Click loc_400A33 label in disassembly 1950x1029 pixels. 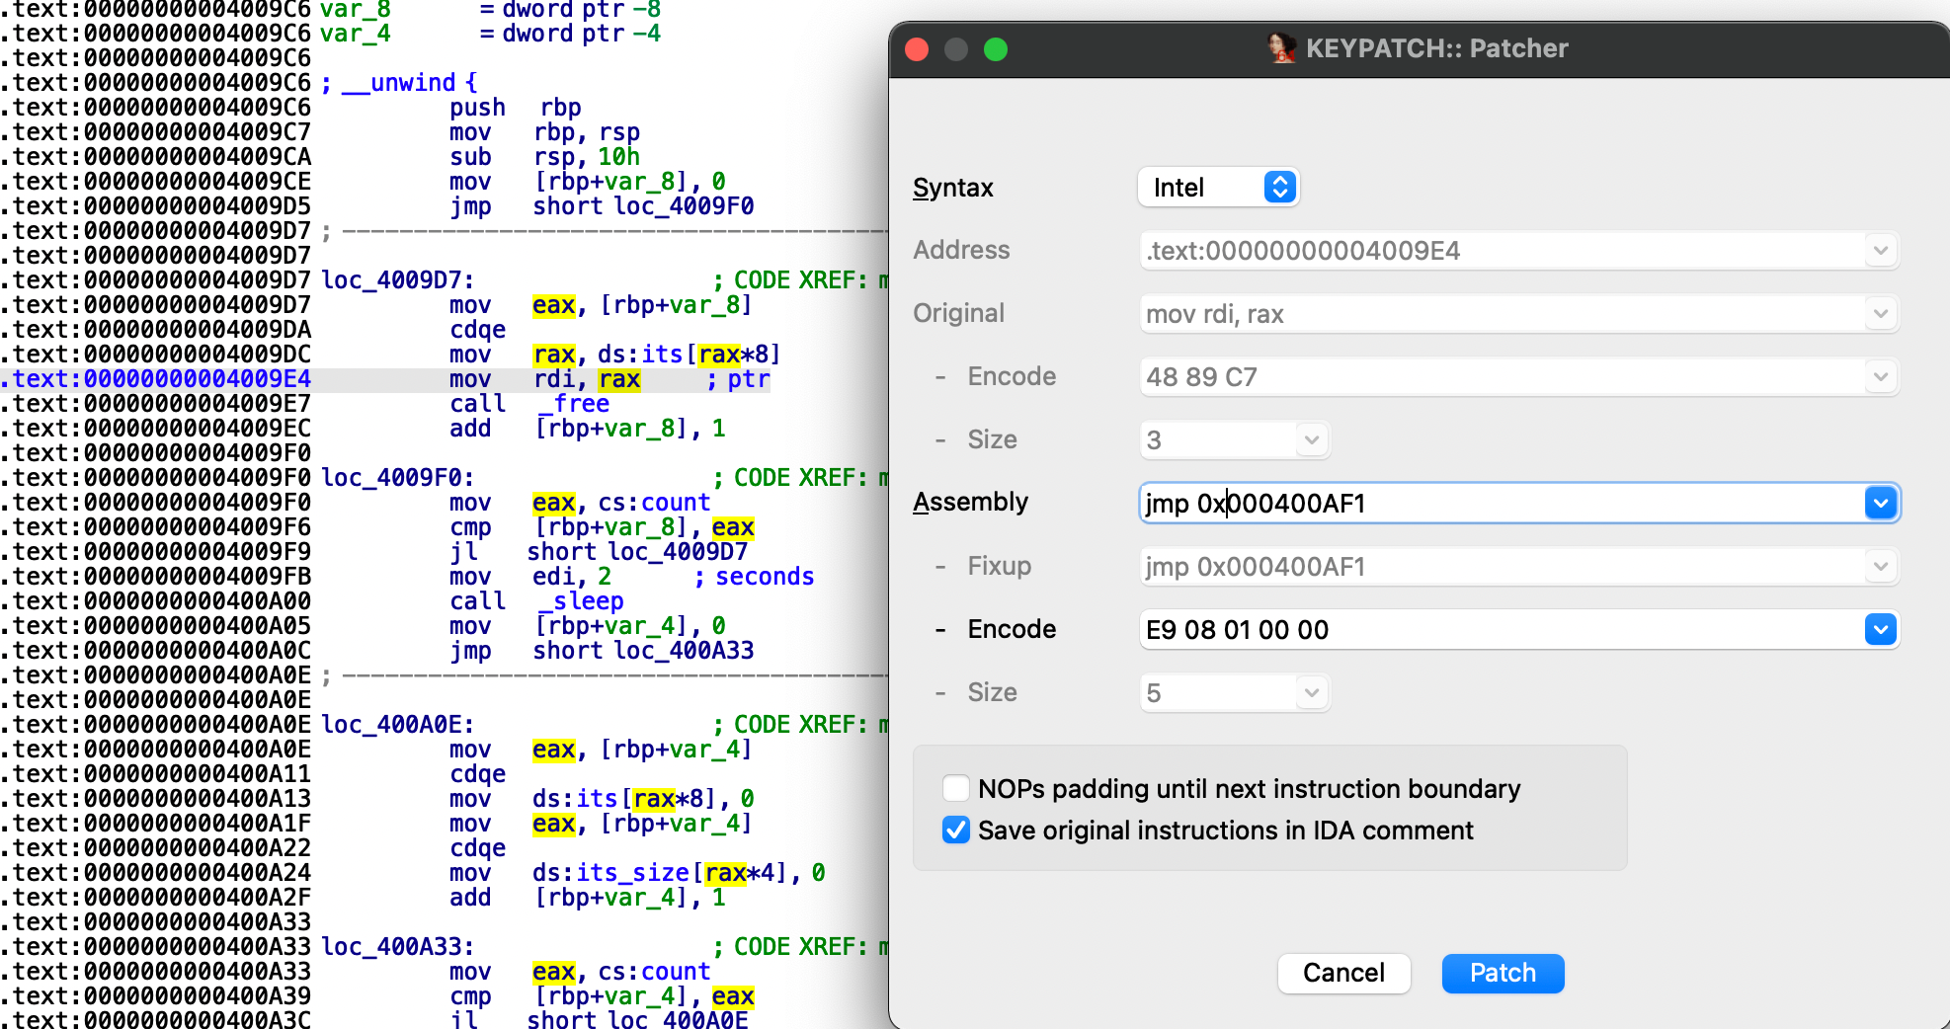point(397,947)
